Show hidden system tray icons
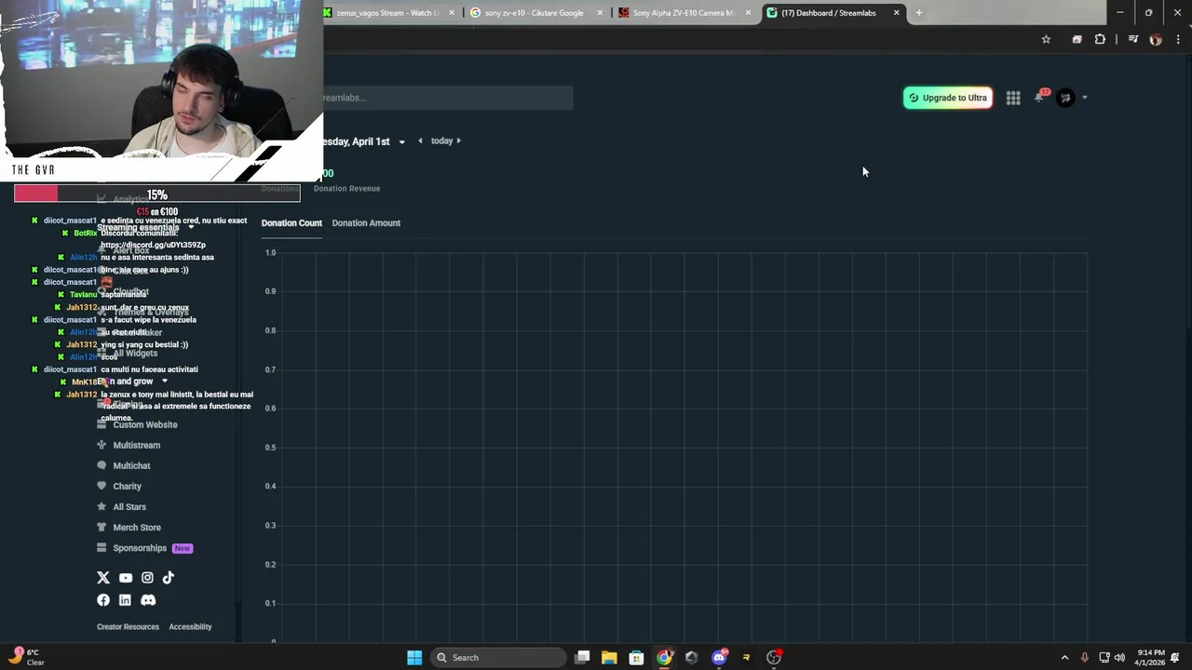Viewport: 1192px width, 670px height. pos(1064,658)
